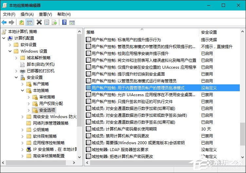Click the IP 安全策略 icon
Image resolution: width=246 pixels, height=173 pixels.
[x=28, y=149]
